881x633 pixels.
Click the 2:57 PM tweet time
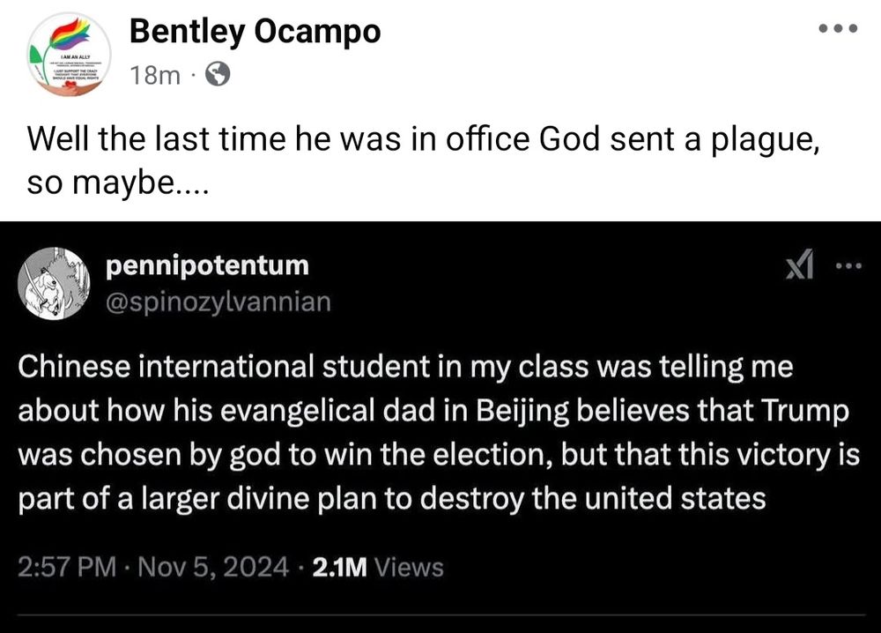coord(66,567)
